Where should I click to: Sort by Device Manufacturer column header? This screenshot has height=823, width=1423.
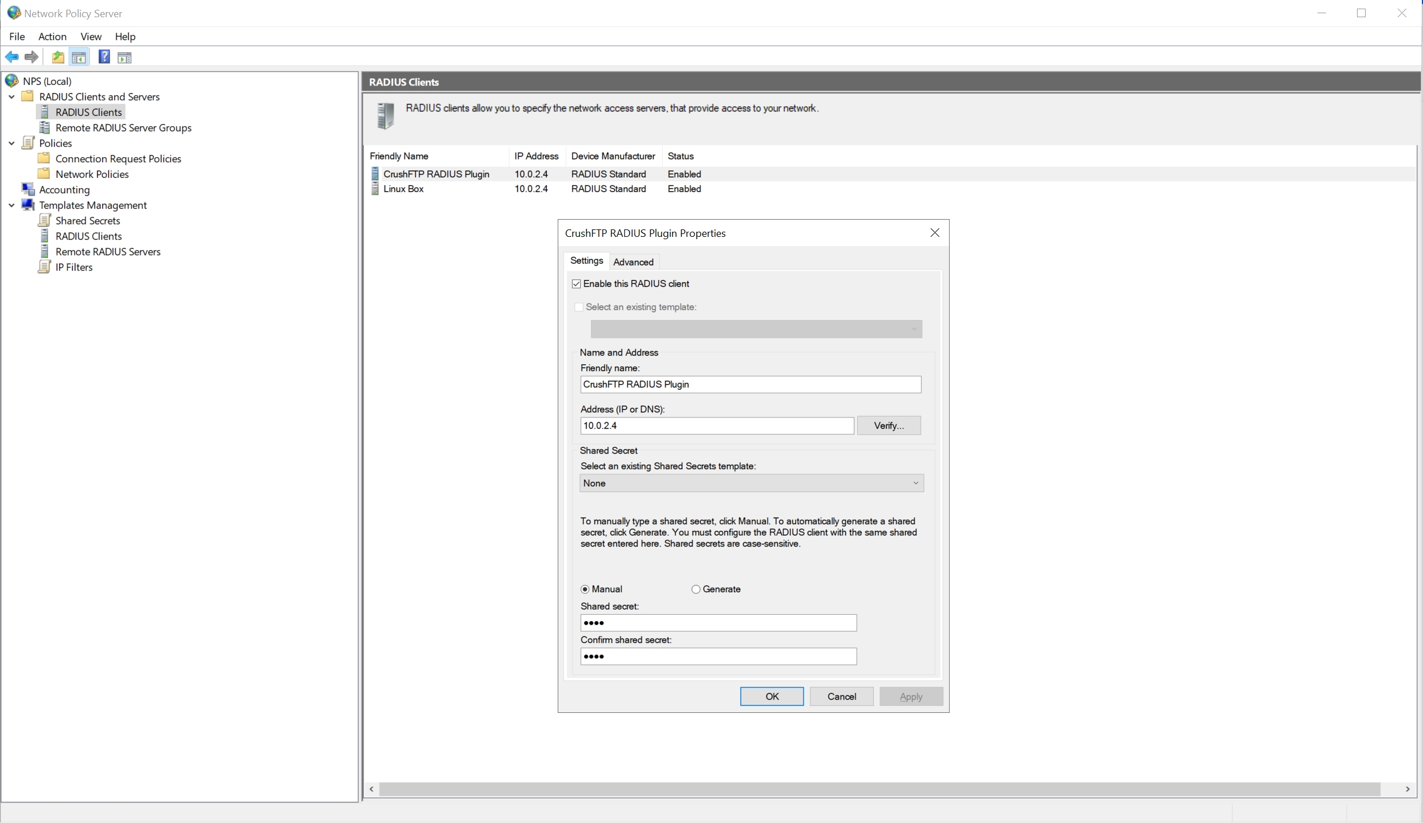[613, 156]
